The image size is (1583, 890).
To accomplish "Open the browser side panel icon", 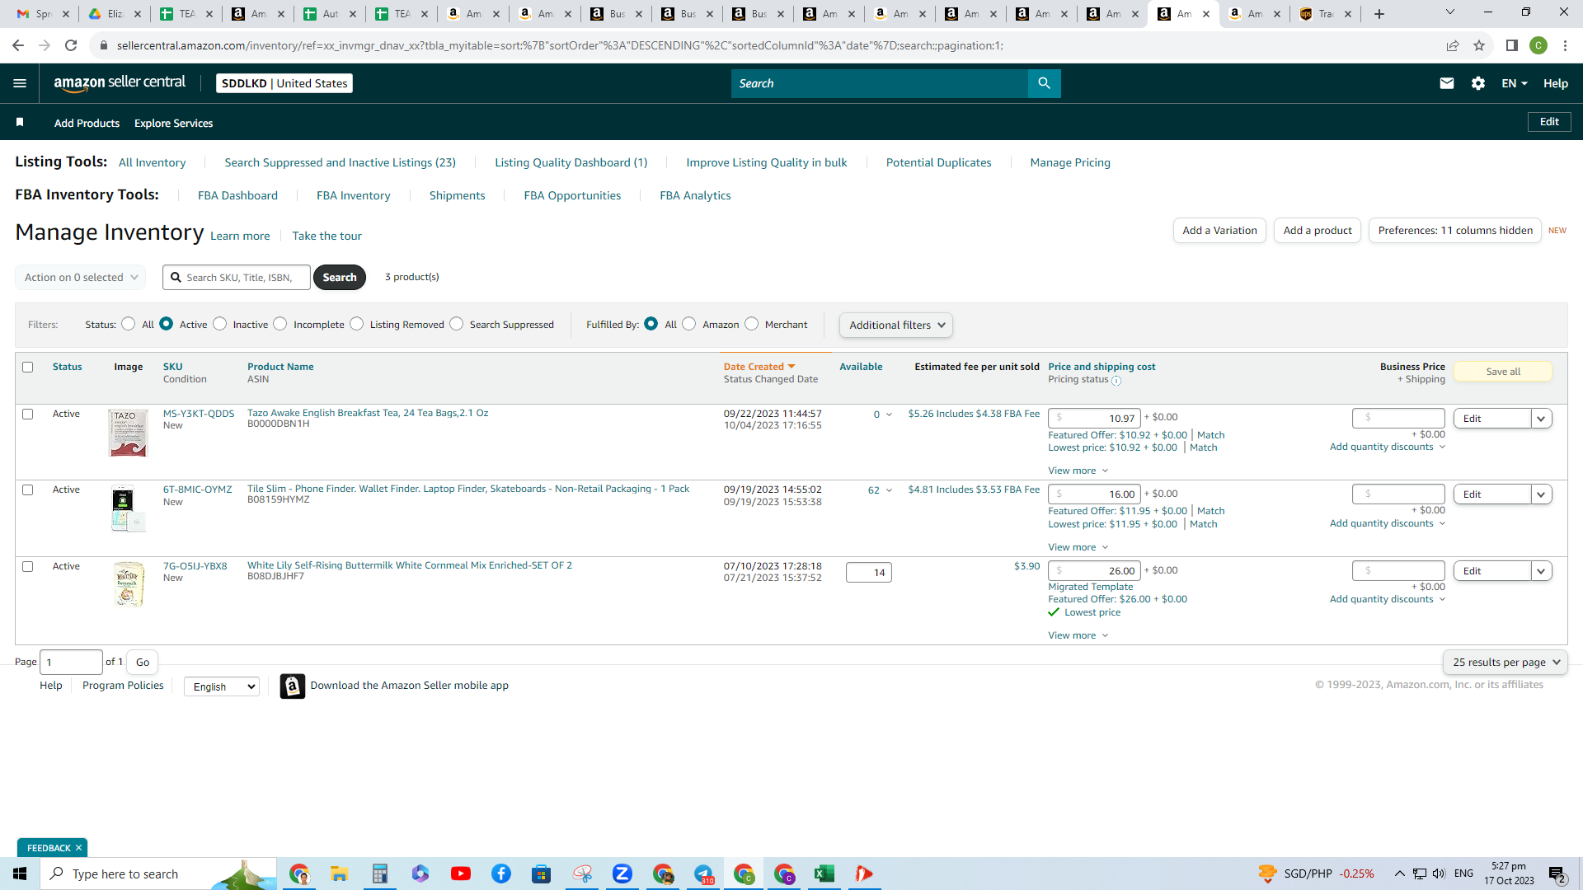I will (x=1512, y=45).
